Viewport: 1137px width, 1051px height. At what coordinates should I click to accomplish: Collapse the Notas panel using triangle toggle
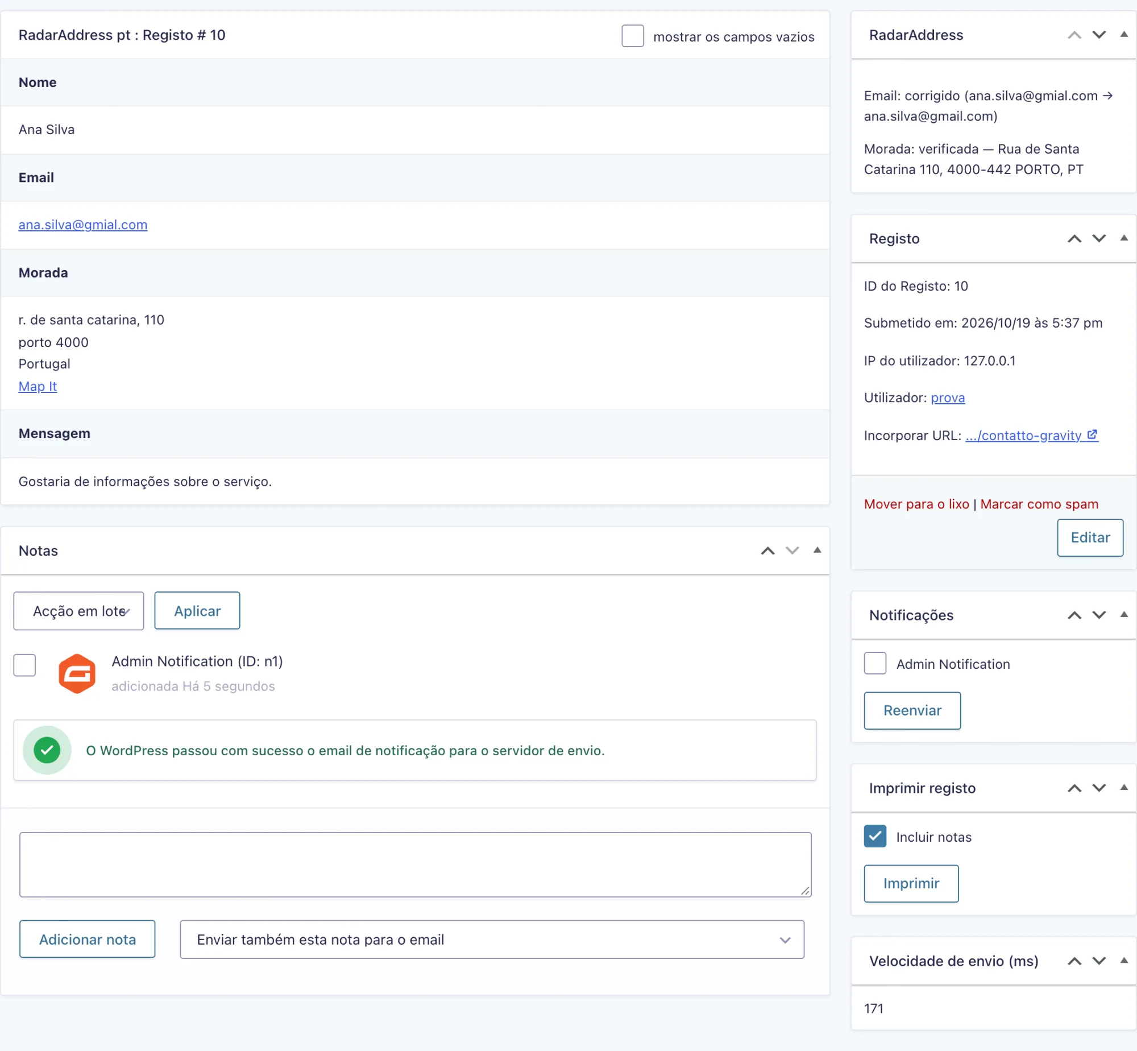pos(817,550)
